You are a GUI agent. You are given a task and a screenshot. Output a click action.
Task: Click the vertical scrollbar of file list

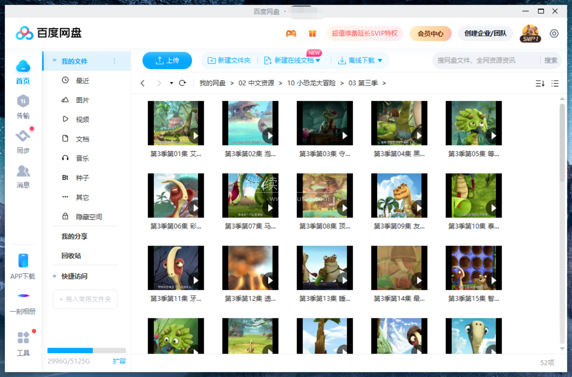coord(562,143)
